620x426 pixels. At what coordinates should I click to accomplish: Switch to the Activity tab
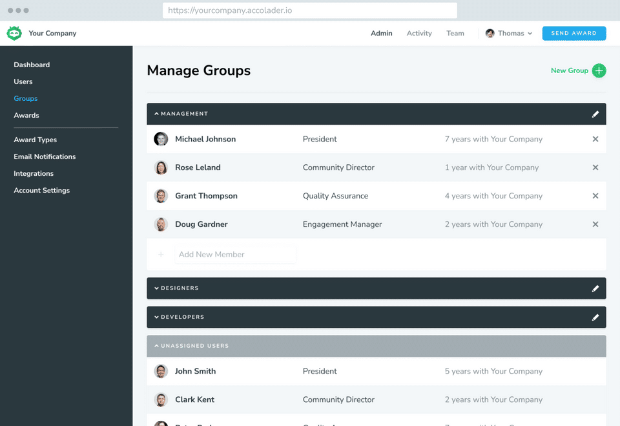[x=419, y=34]
